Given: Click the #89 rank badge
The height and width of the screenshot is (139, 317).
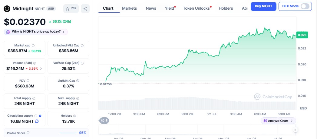Looking at the screenshot, I should pyautogui.click(x=51, y=9).
